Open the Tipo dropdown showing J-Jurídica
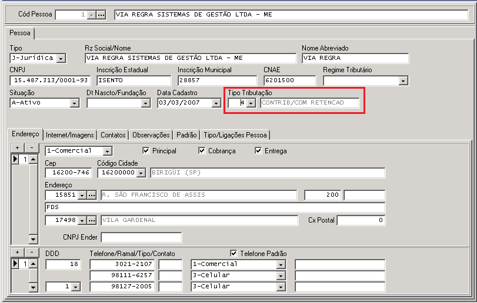The height and width of the screenshot is (303, 477). point(61,58)
